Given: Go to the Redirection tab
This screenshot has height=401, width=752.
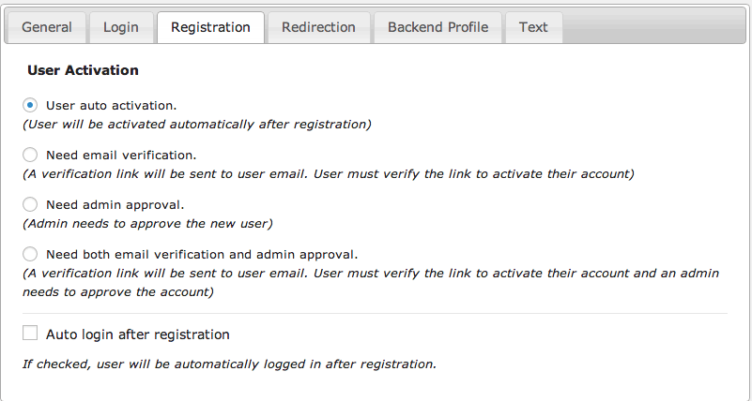Looking at the screenshot, I should point(318,27).
